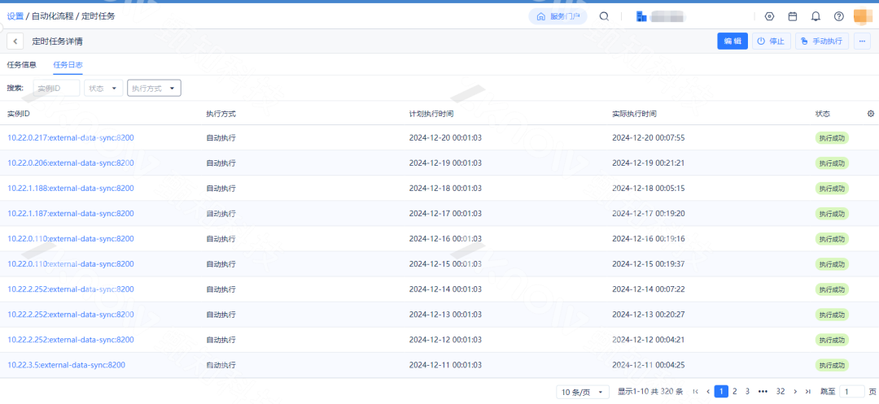Click the 停止 button
Image resolution: width=879 pixels, height=404 pixels.
coord(770,41)
